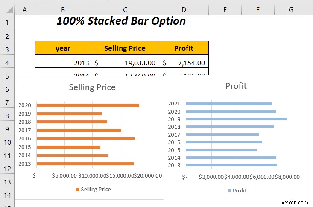Click the Profit table header cell
The height and width of the screenshot is (207, 313).
pyautogui.click(x=184, y=48)
